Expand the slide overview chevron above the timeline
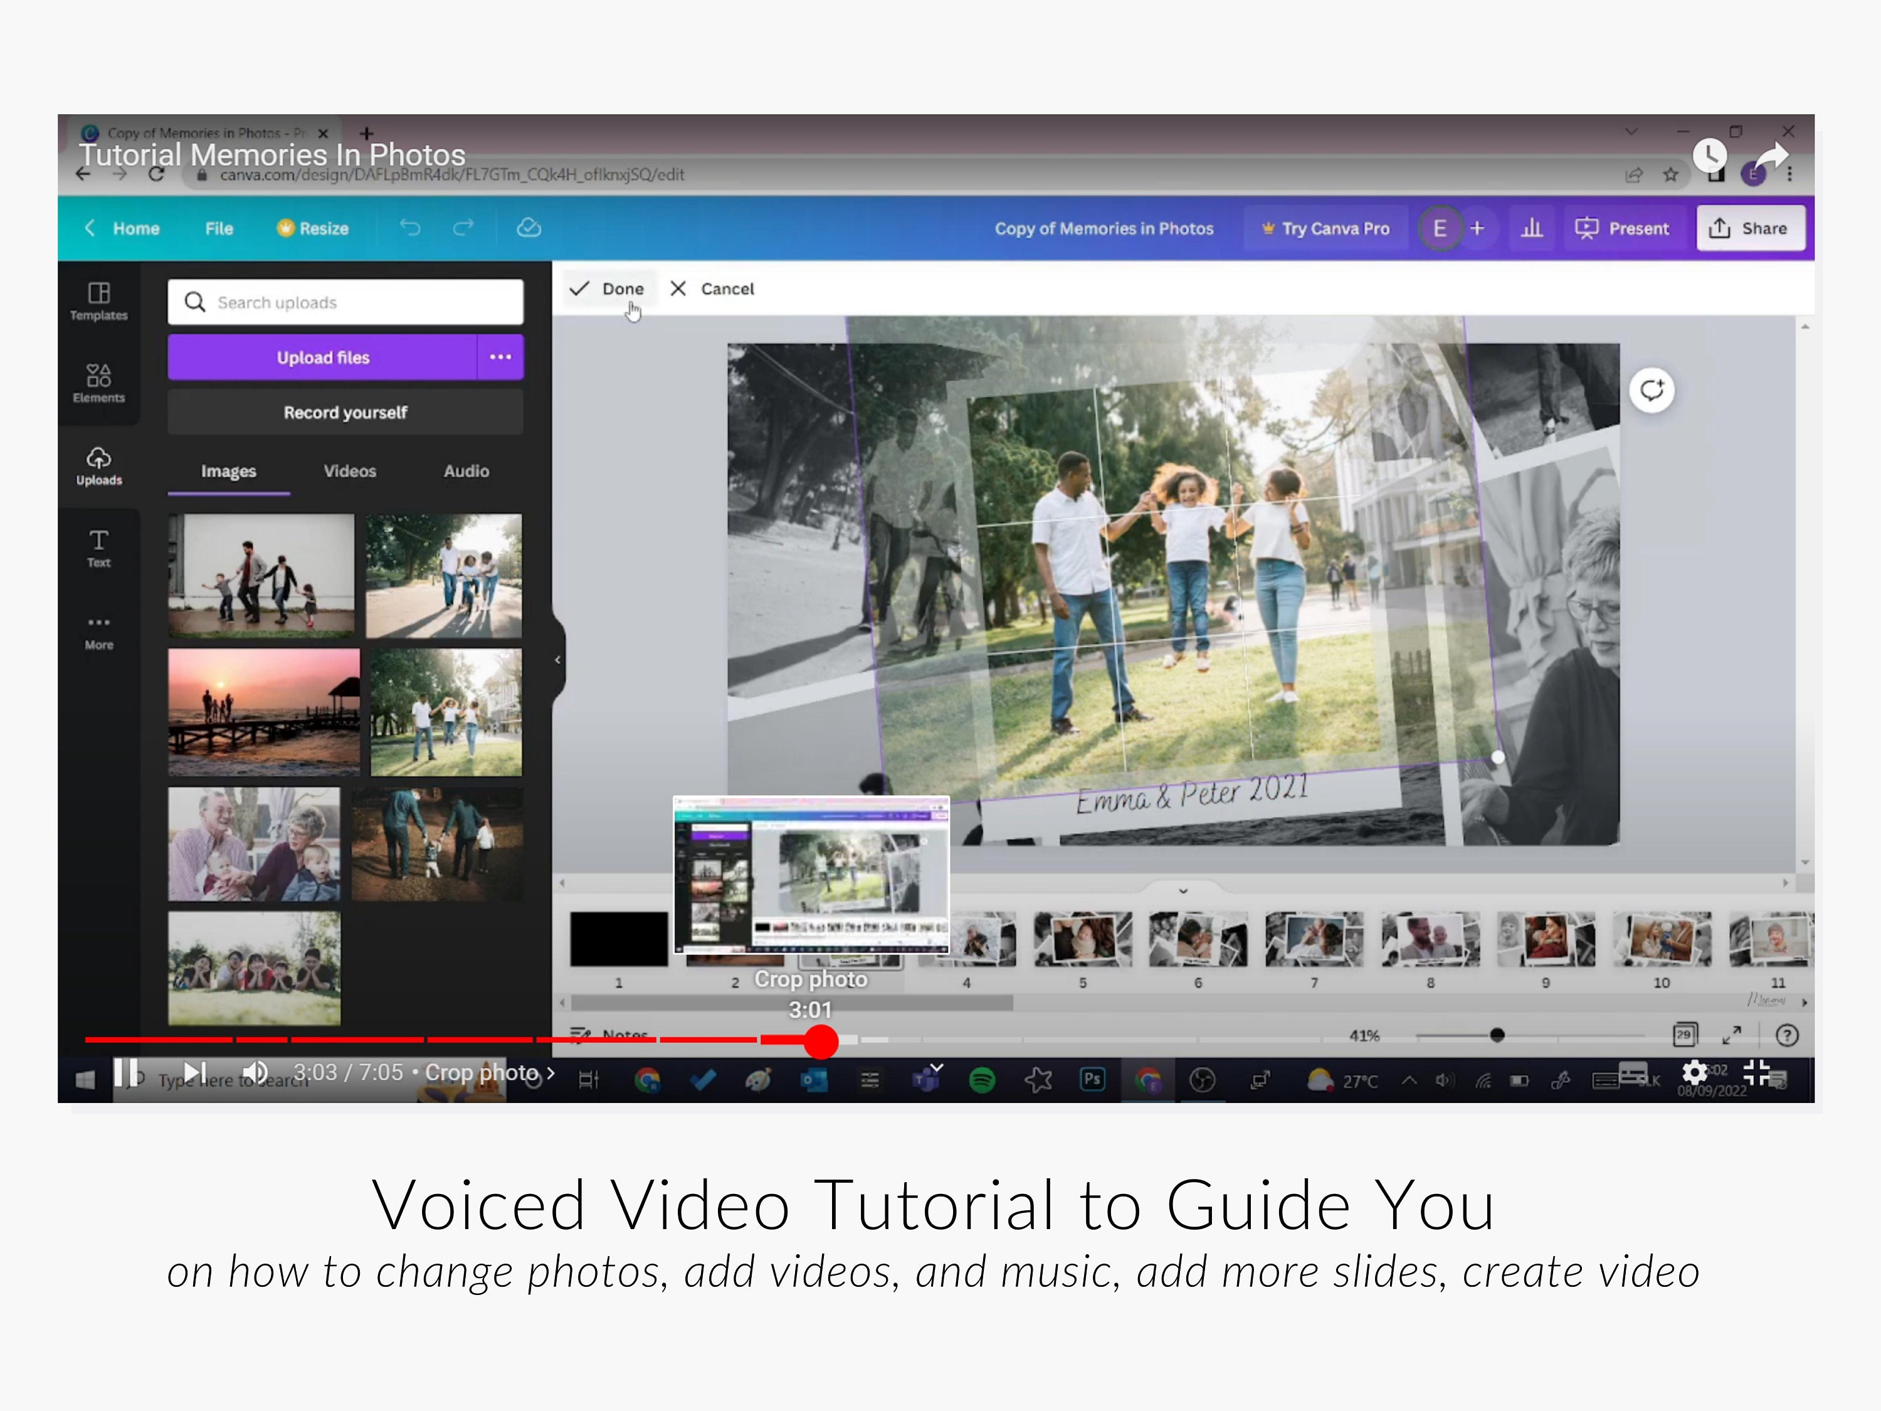 tap(1183, 890)
